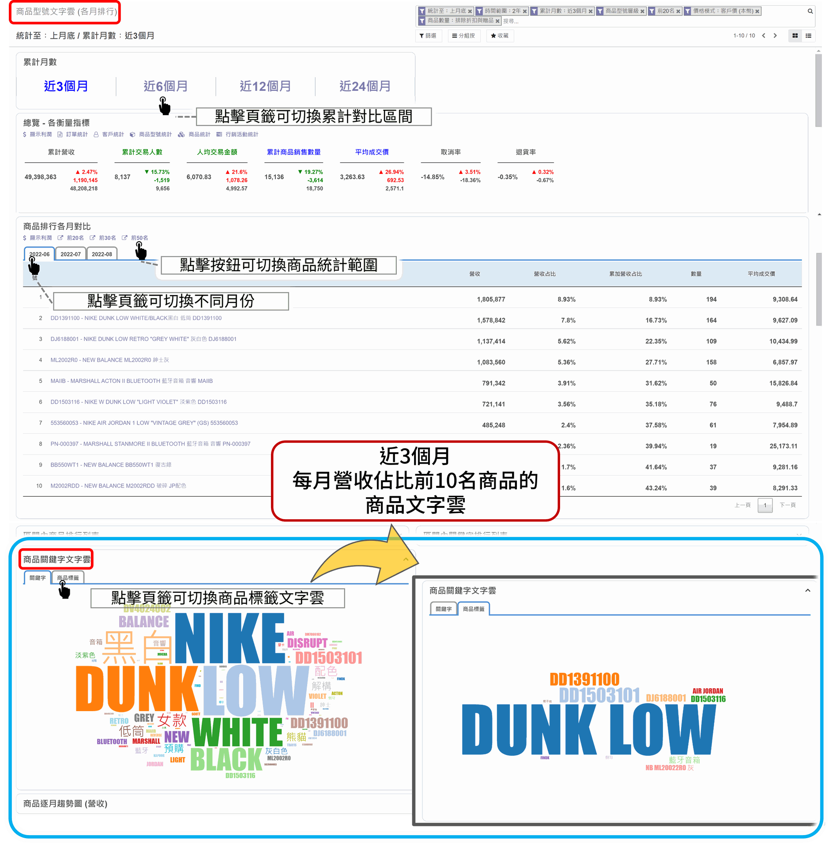This screenshot has height=847, width=832.
Task: Open 客戶統計 customer statistics link
Action: tap(113, 135)
